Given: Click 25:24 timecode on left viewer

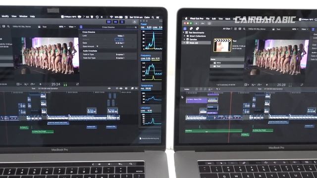Looking at the screenshot, I should pyautogui.click(x=56, y=84).
